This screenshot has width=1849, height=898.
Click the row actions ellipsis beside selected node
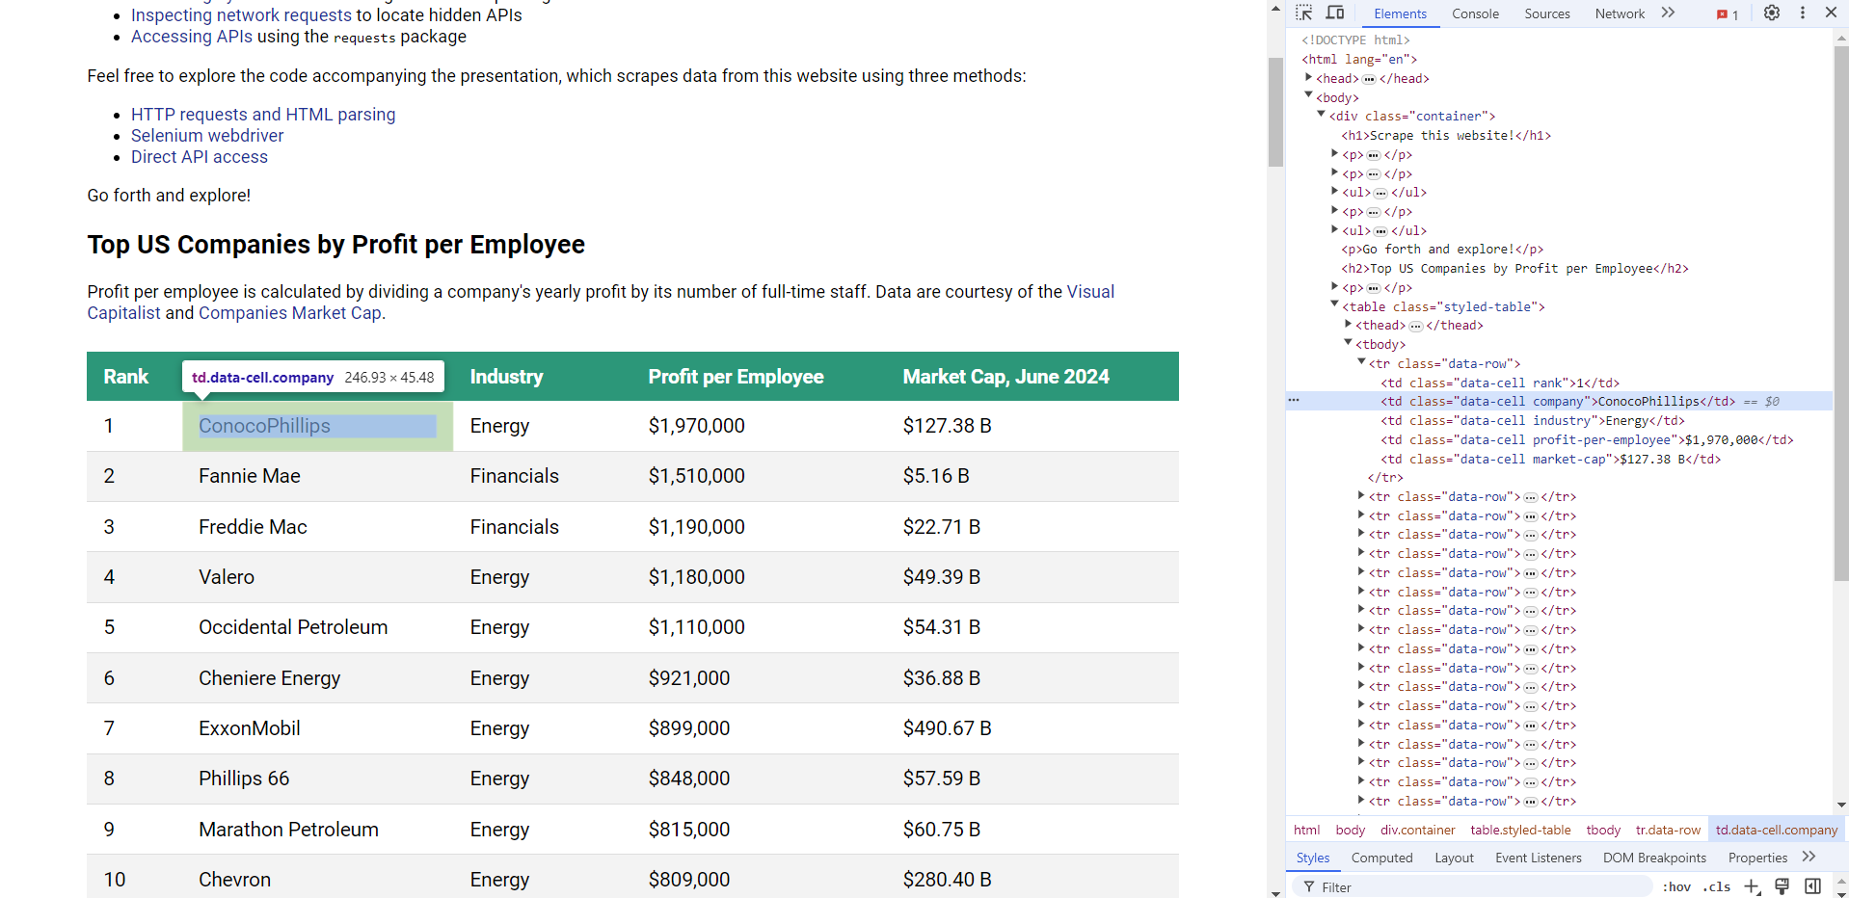click(1294, 400)
